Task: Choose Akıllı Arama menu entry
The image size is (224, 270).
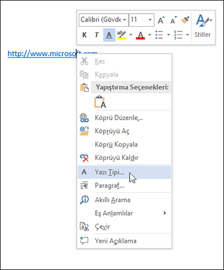Action: point(125,200)
